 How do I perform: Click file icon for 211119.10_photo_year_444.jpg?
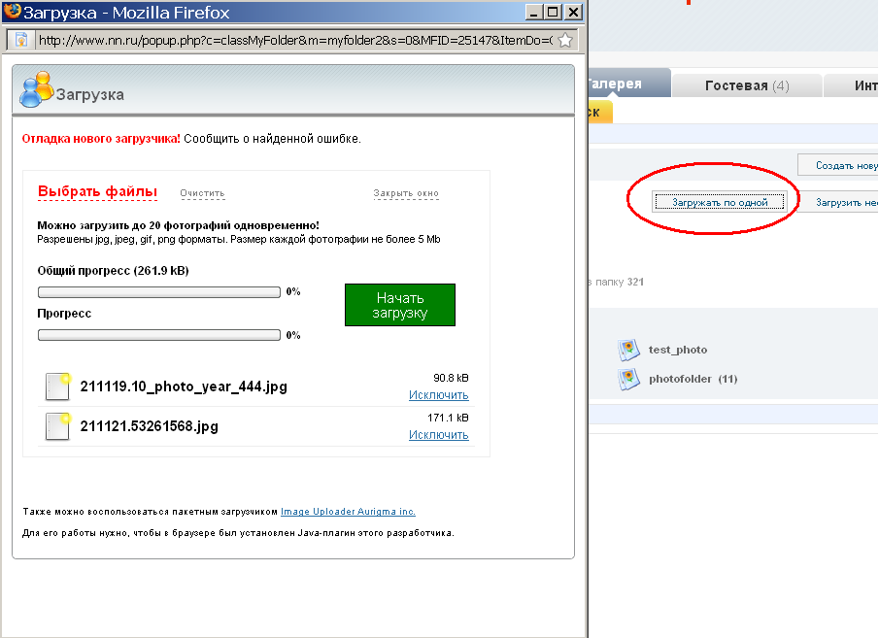point(57,386)
